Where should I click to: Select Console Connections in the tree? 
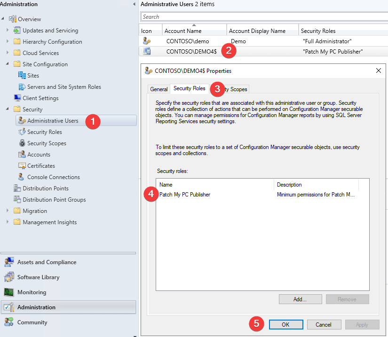tap(54, 177)
